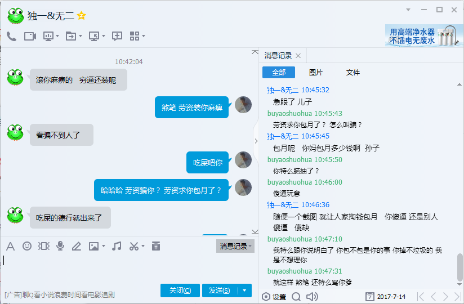Click the message history scrollbar thumb
The width and height of the screenshot is (464, 304).
[x=459, y=267]
